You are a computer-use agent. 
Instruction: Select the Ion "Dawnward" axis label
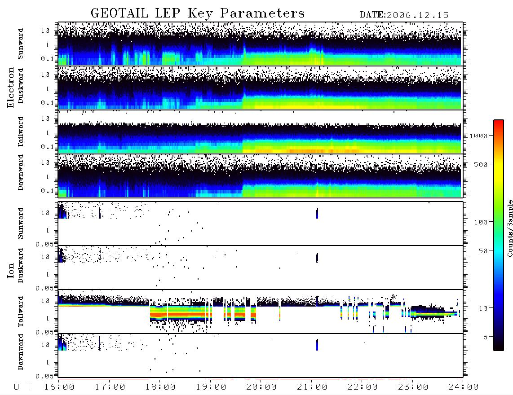pyautogui.click(x=21, y=352)
